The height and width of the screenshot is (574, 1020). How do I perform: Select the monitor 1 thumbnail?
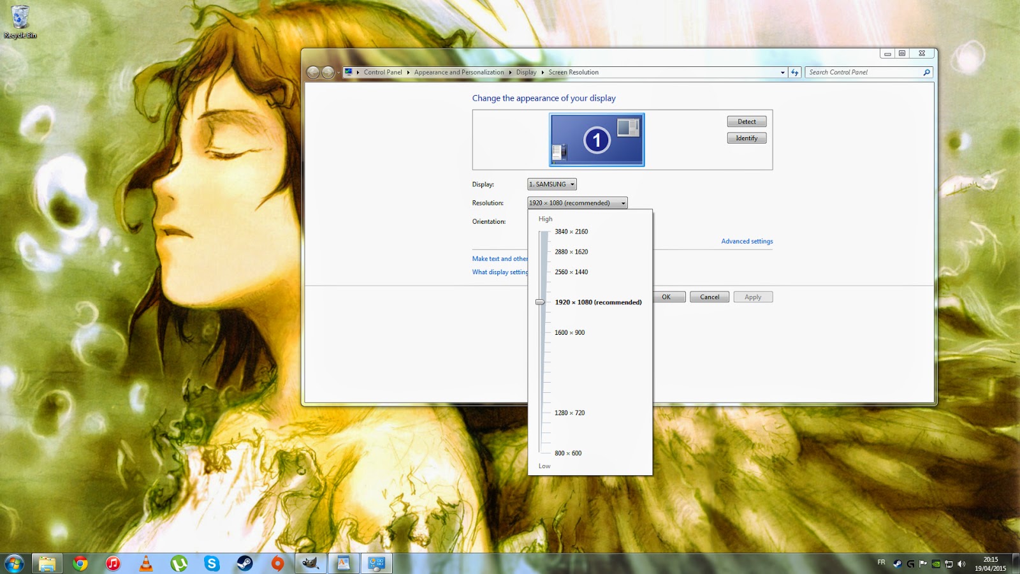click(x=597, y=140)
